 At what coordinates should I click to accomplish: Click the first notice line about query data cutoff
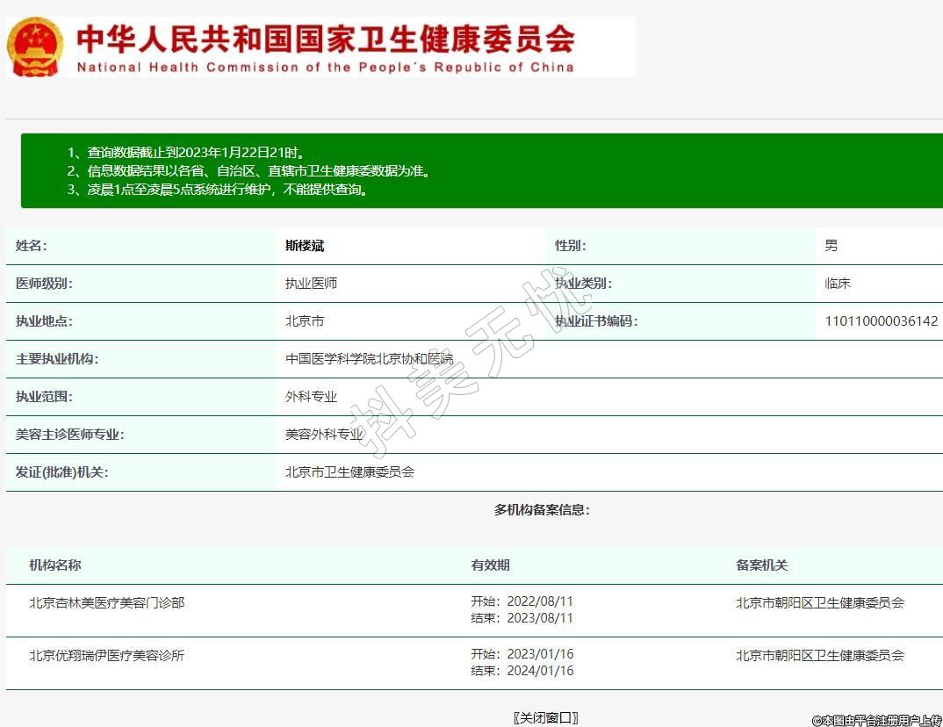pos(187,153)
